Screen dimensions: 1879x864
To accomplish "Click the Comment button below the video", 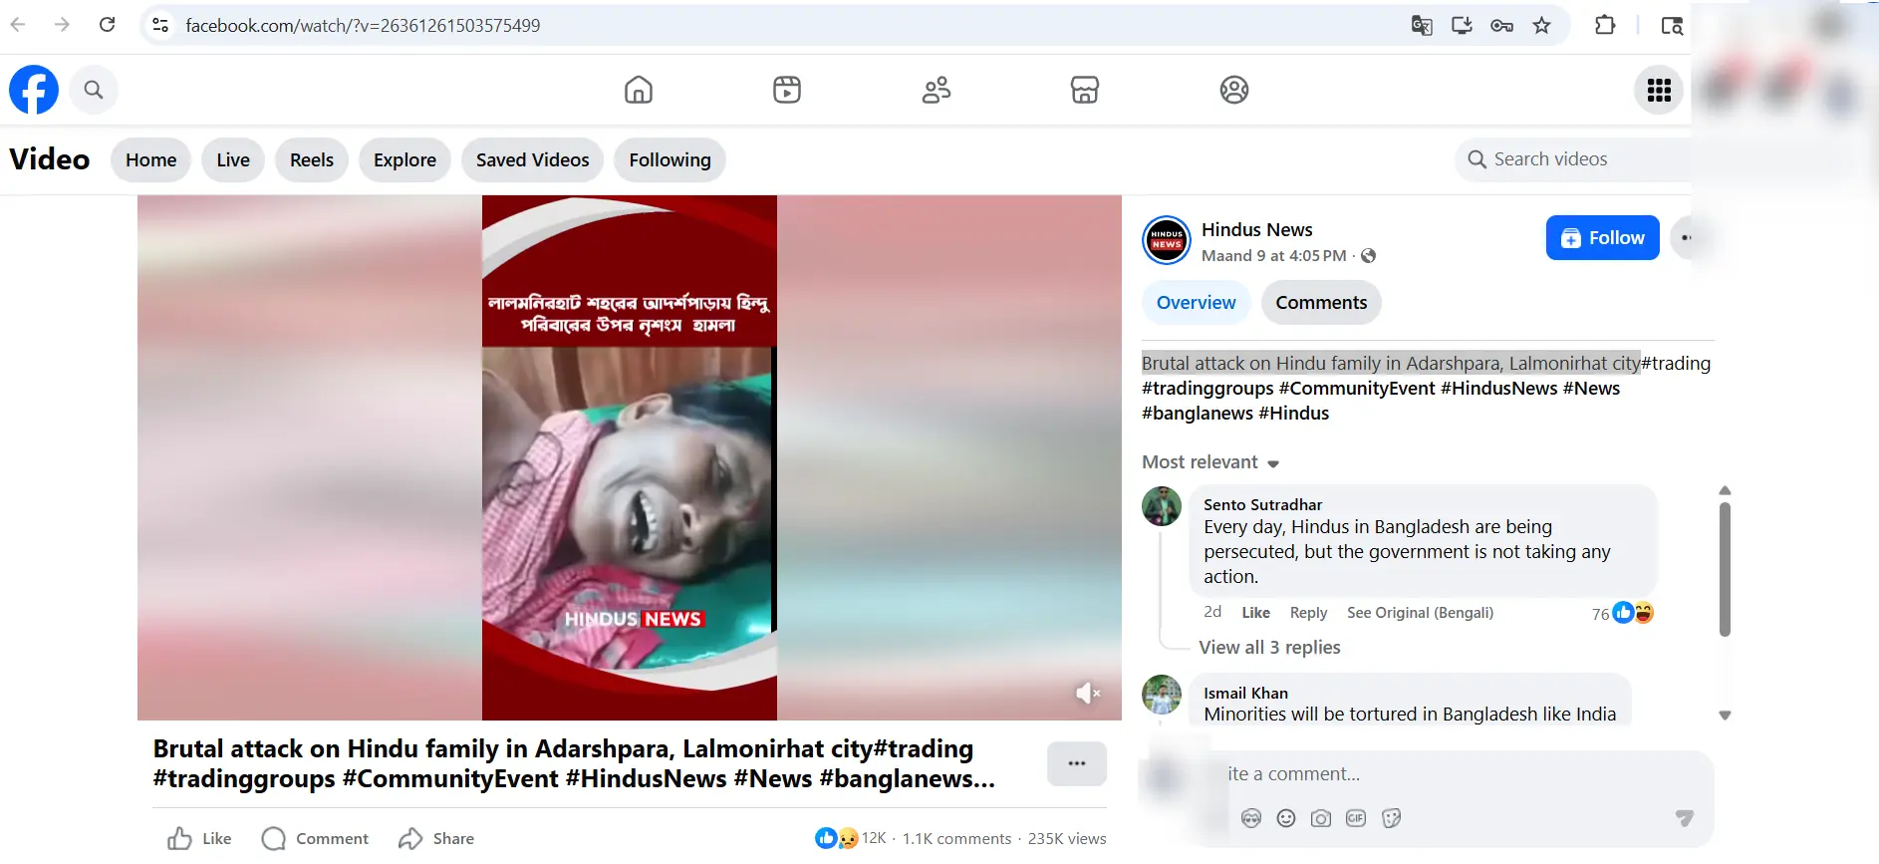I will 315,839.
